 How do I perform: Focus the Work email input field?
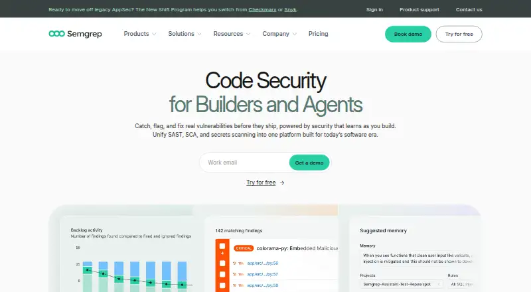point(244,163)
